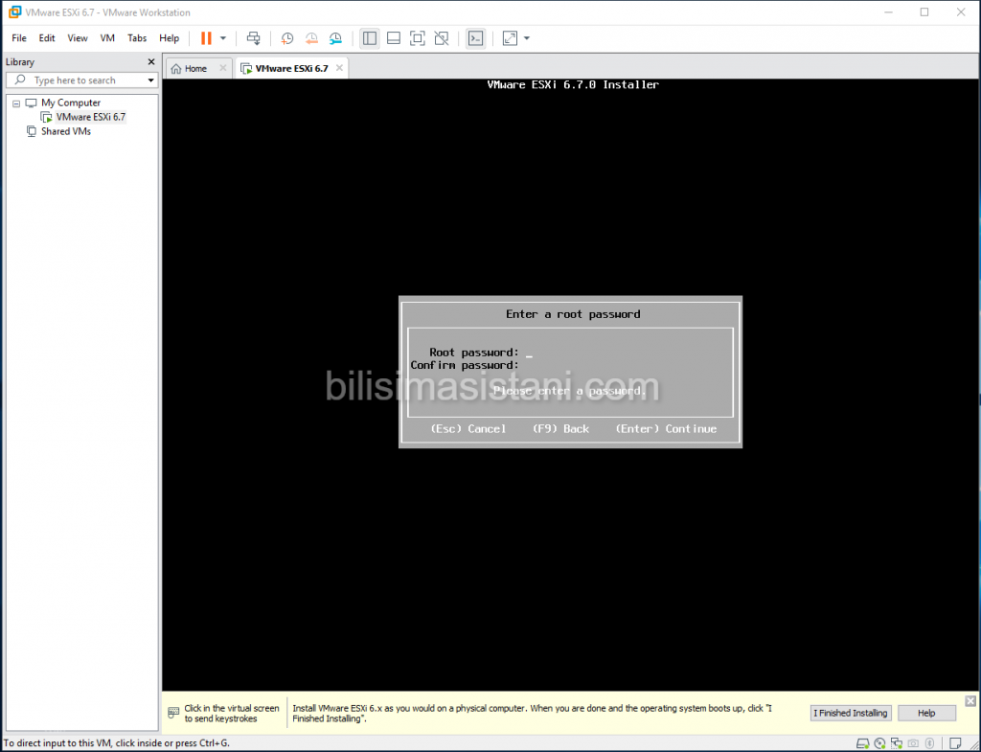Take a snapshot of this virtual machine

287,38
